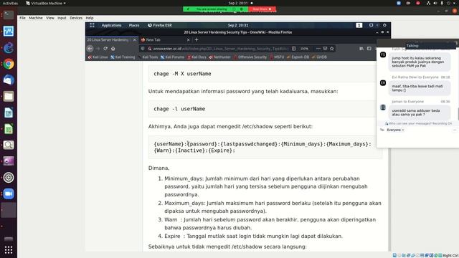Open the system monitor icon in dock
459x258 pixels.
coord(9,32)
